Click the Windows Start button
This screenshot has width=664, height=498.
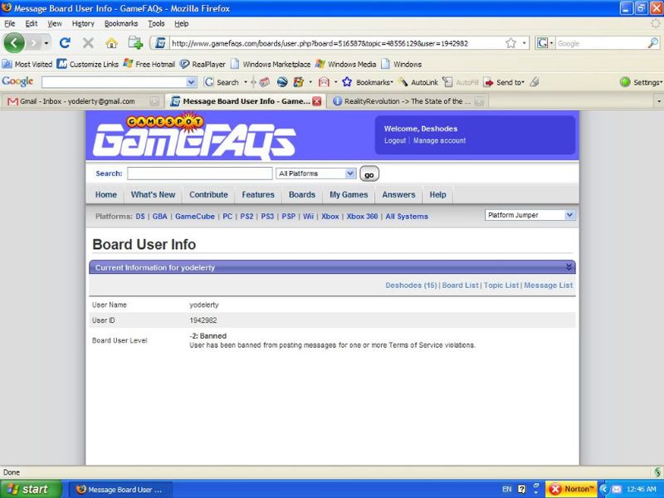(x=28, y=489)
